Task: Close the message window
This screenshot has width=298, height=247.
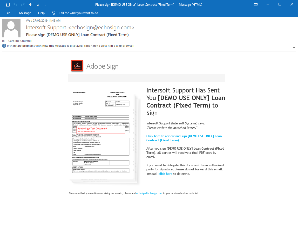Action: coord(292,4)
